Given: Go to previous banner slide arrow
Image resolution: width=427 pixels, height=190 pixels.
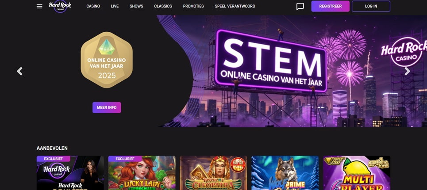Looking at the screenshot, I should 19,71.
